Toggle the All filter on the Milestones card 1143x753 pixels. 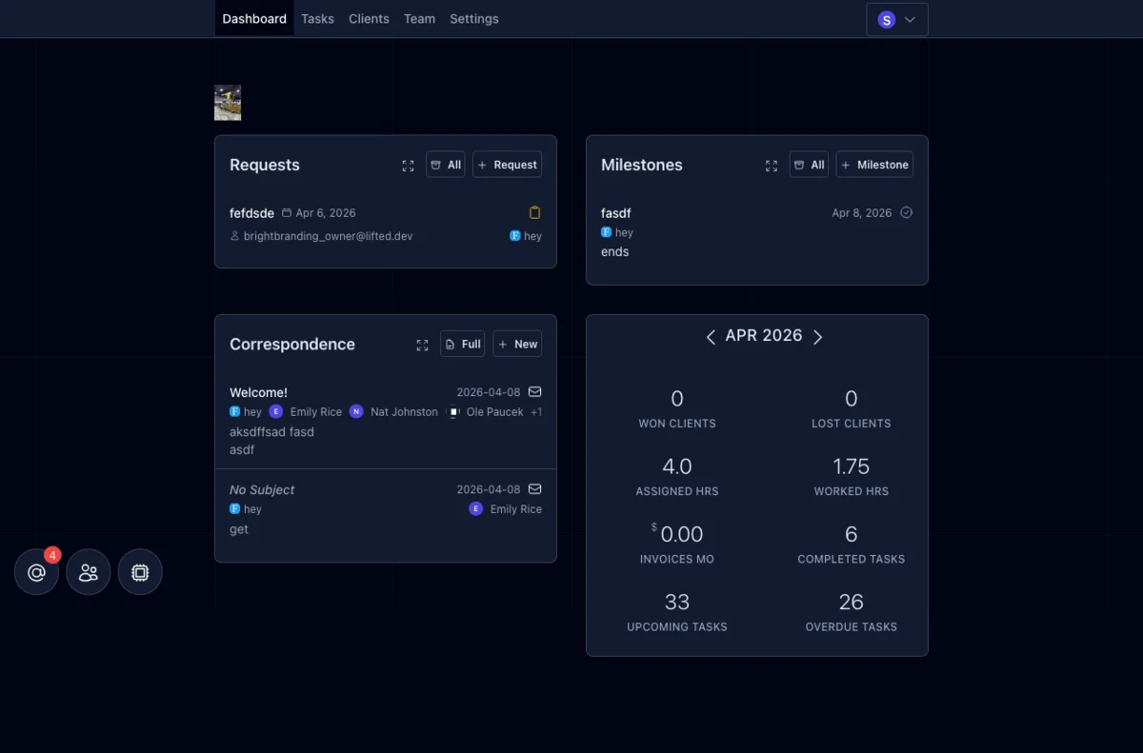click(x=809, y=164)
